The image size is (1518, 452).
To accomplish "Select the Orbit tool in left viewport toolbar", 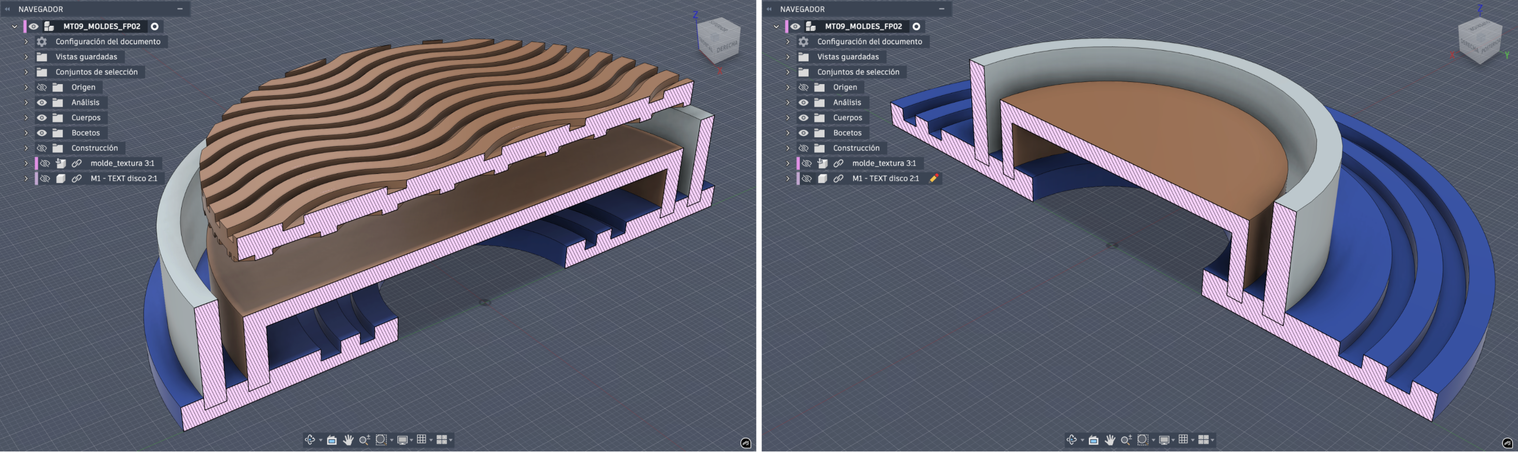I will [309, 440].
